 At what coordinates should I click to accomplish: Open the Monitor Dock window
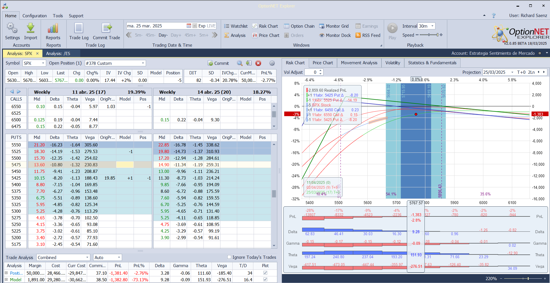pos(335,35)
